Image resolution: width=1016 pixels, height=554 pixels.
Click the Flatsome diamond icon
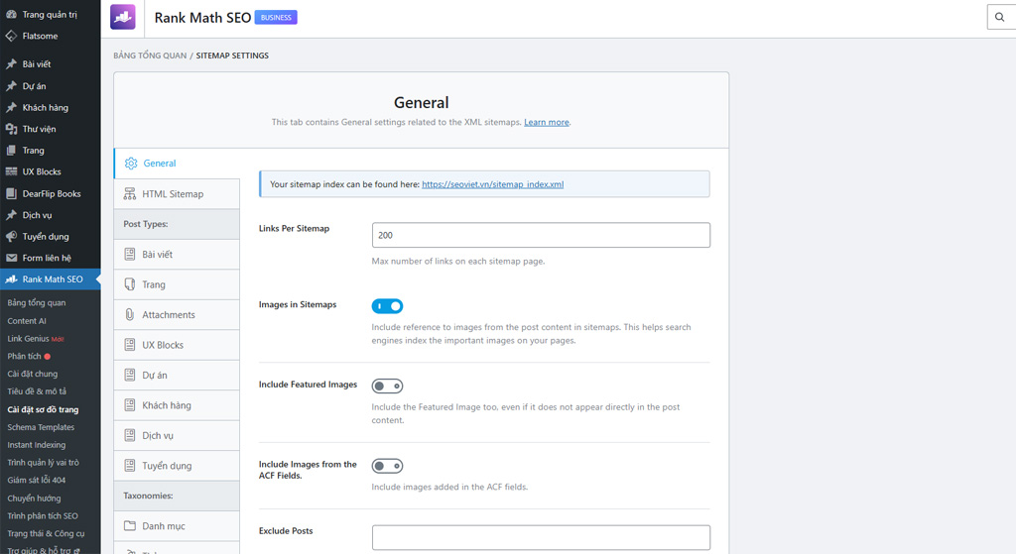click(x=11, y=36)
